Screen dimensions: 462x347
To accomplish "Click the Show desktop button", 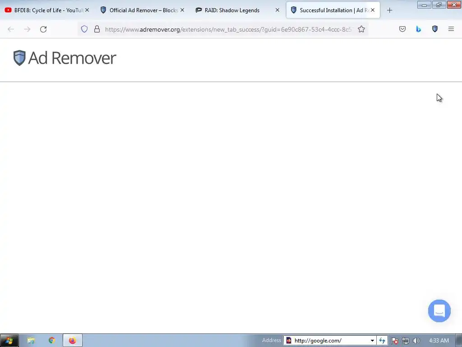I will coord(459,341).
